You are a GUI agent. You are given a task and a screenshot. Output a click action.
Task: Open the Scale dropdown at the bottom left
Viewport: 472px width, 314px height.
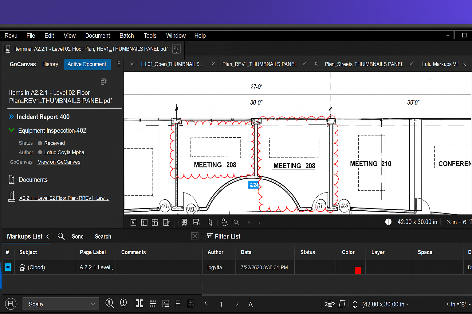tap(60, 304)
